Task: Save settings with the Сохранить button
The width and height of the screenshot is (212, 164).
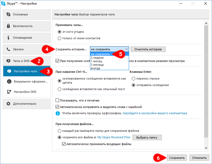Action: click(x=177, y=158)
